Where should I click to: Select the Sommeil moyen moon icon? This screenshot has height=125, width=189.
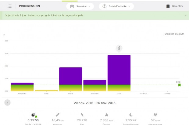coord(131,115)
